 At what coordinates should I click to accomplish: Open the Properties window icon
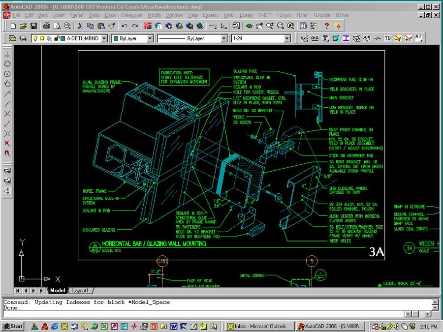pos(304,26)
